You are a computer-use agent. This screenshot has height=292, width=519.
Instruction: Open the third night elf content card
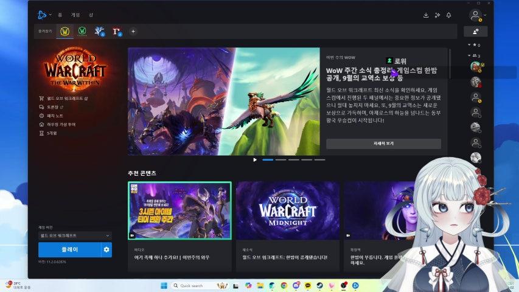pos(381,210)
